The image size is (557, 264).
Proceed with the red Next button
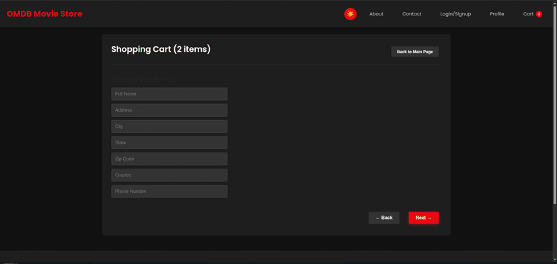coord(423,218)
